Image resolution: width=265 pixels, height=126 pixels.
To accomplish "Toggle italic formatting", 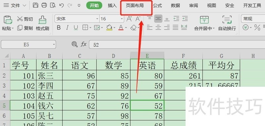I will (67, 28).
